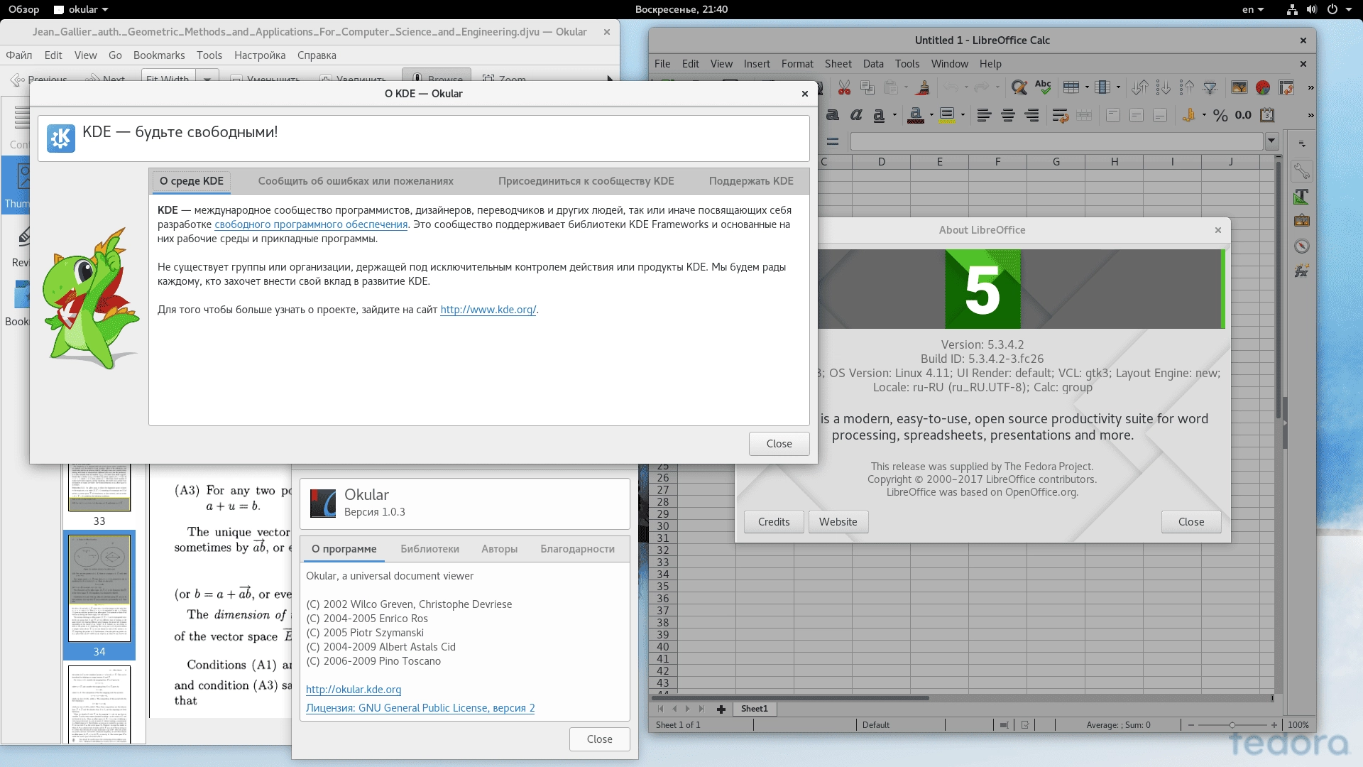The width and height of the screenshot is (1363, 767).
Task: Switch to Благодарности tab in Okular about
Action: [577, 549]
